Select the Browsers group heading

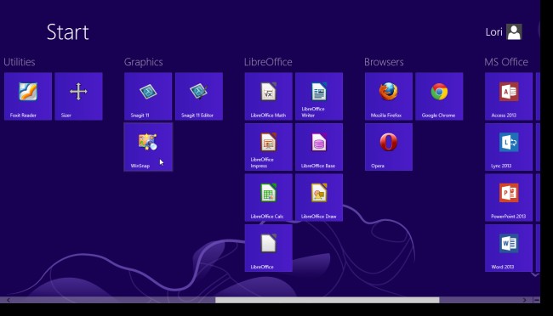point(384,62)
